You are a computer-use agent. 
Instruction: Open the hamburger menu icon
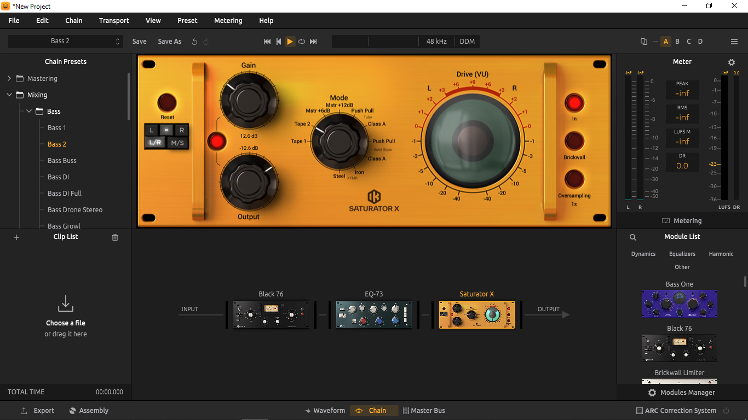click(734, 42)
